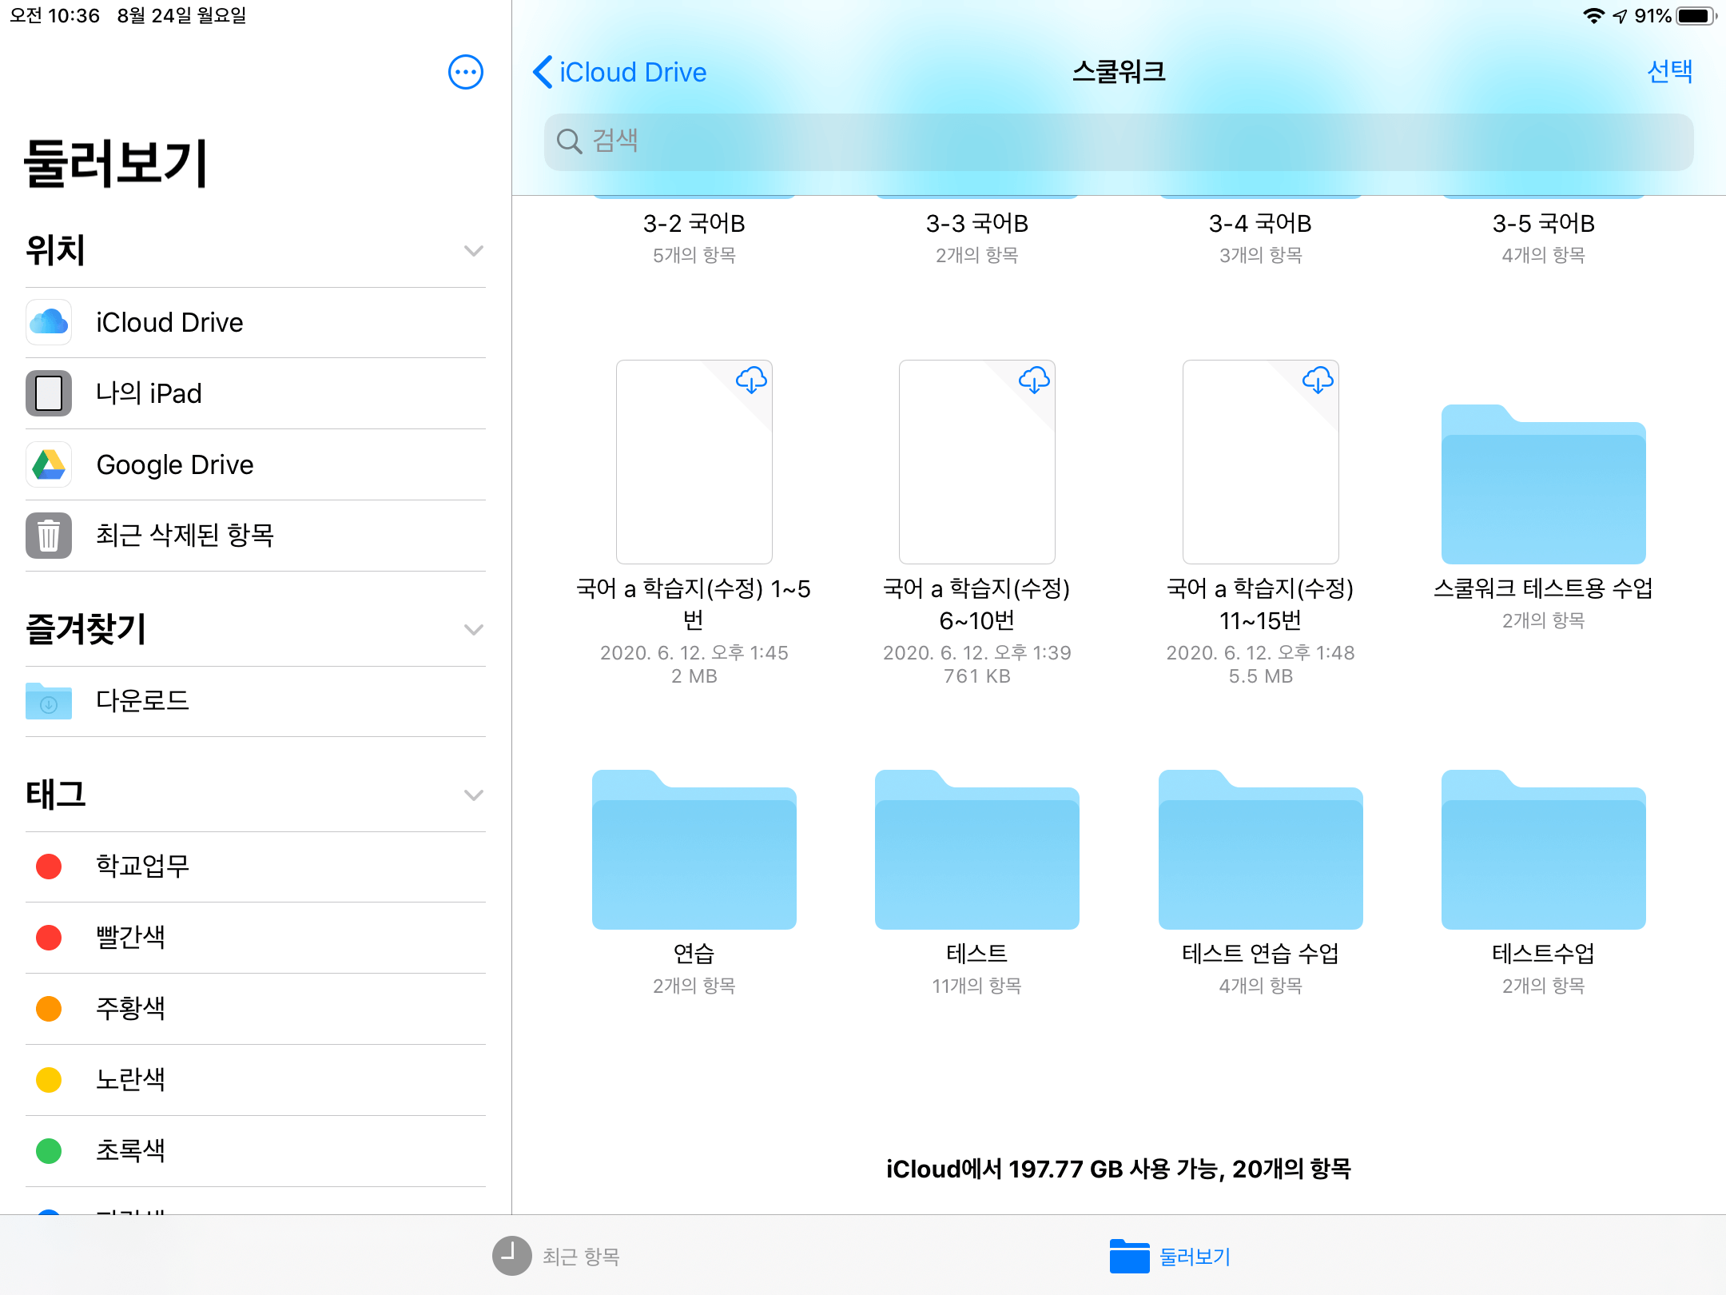Screen dimensions: 1726x1295
Task: Download 국어 a 학습지(수정) 1~5번 cloud icon
Action: pyautogui.click(x=751, y=380)
